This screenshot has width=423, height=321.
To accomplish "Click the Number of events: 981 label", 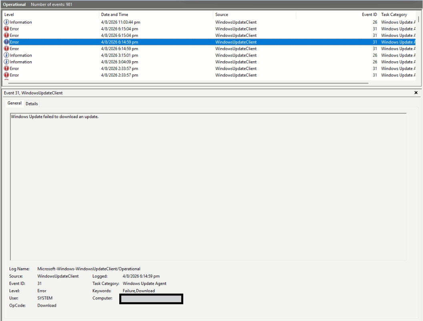I will click(51, 4).
